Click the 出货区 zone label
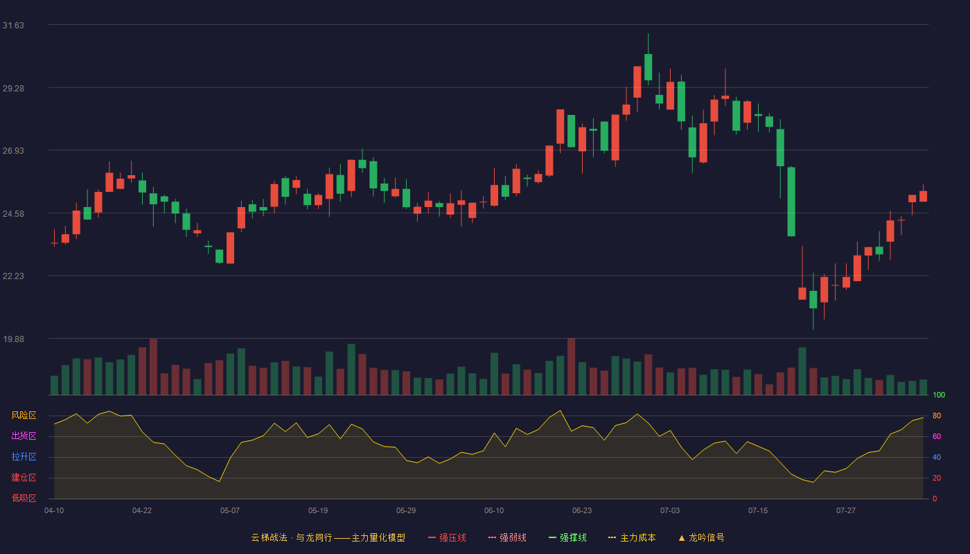This screenshot has height=554, width=970. pos(24,436)
